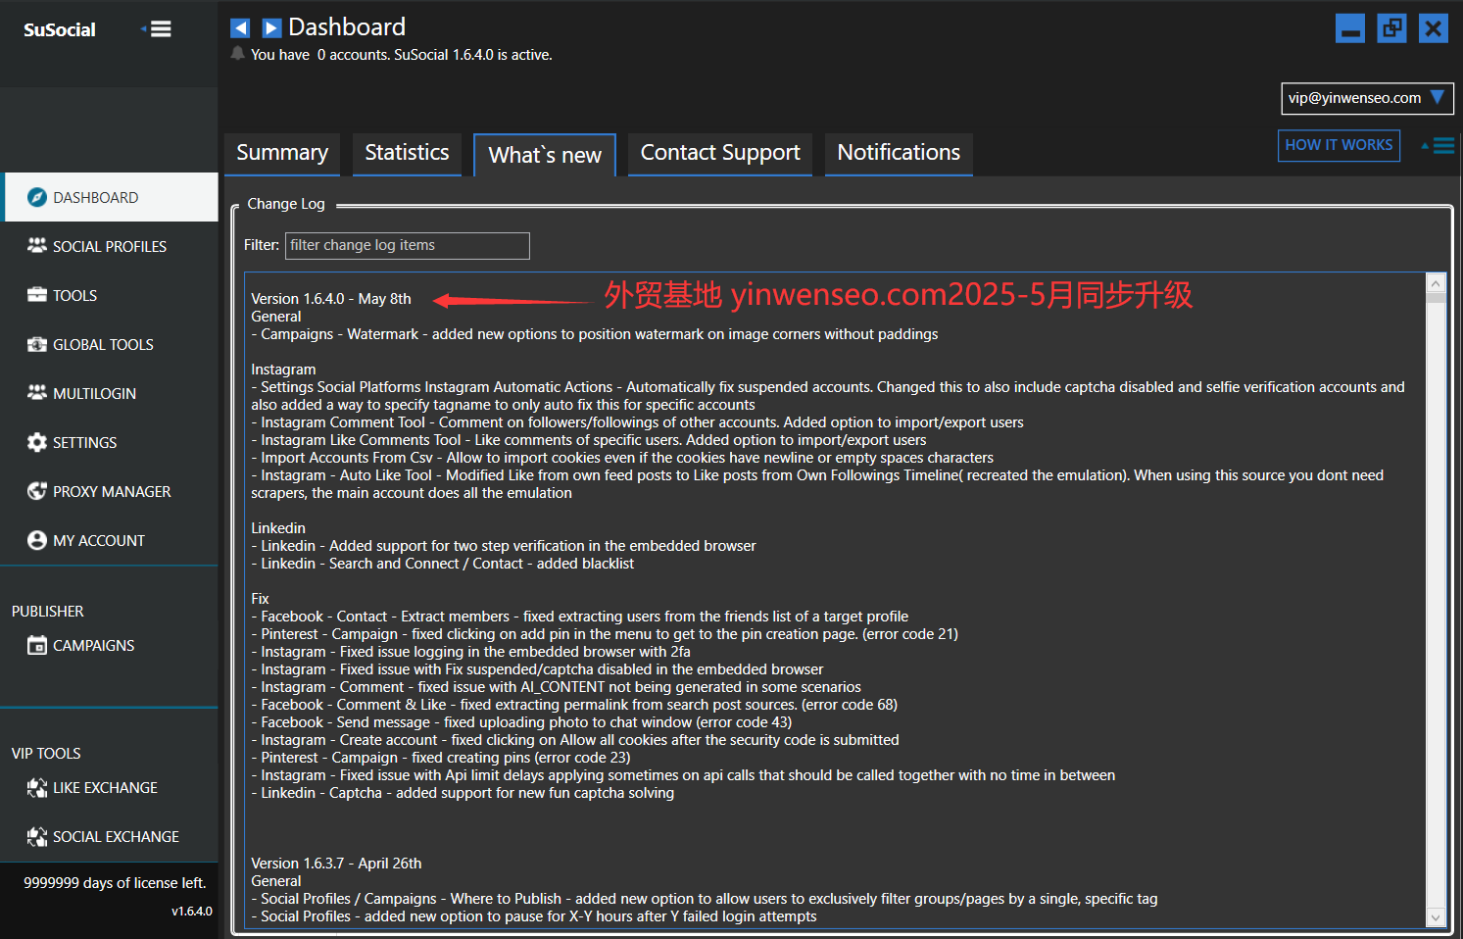Click 'Facebook - Send message' change log line
1463x939 pixels.
(521, 722)
